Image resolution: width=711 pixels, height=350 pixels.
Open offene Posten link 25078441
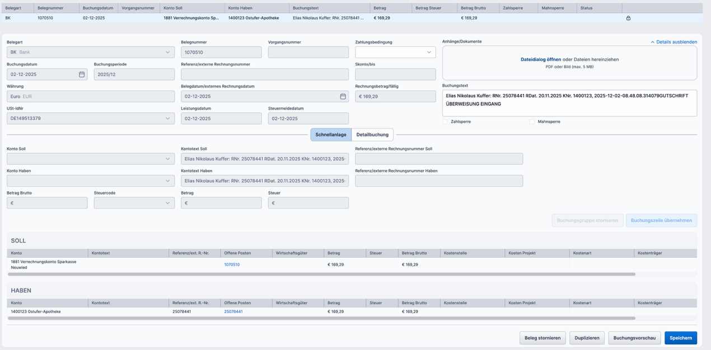point(233,311)
